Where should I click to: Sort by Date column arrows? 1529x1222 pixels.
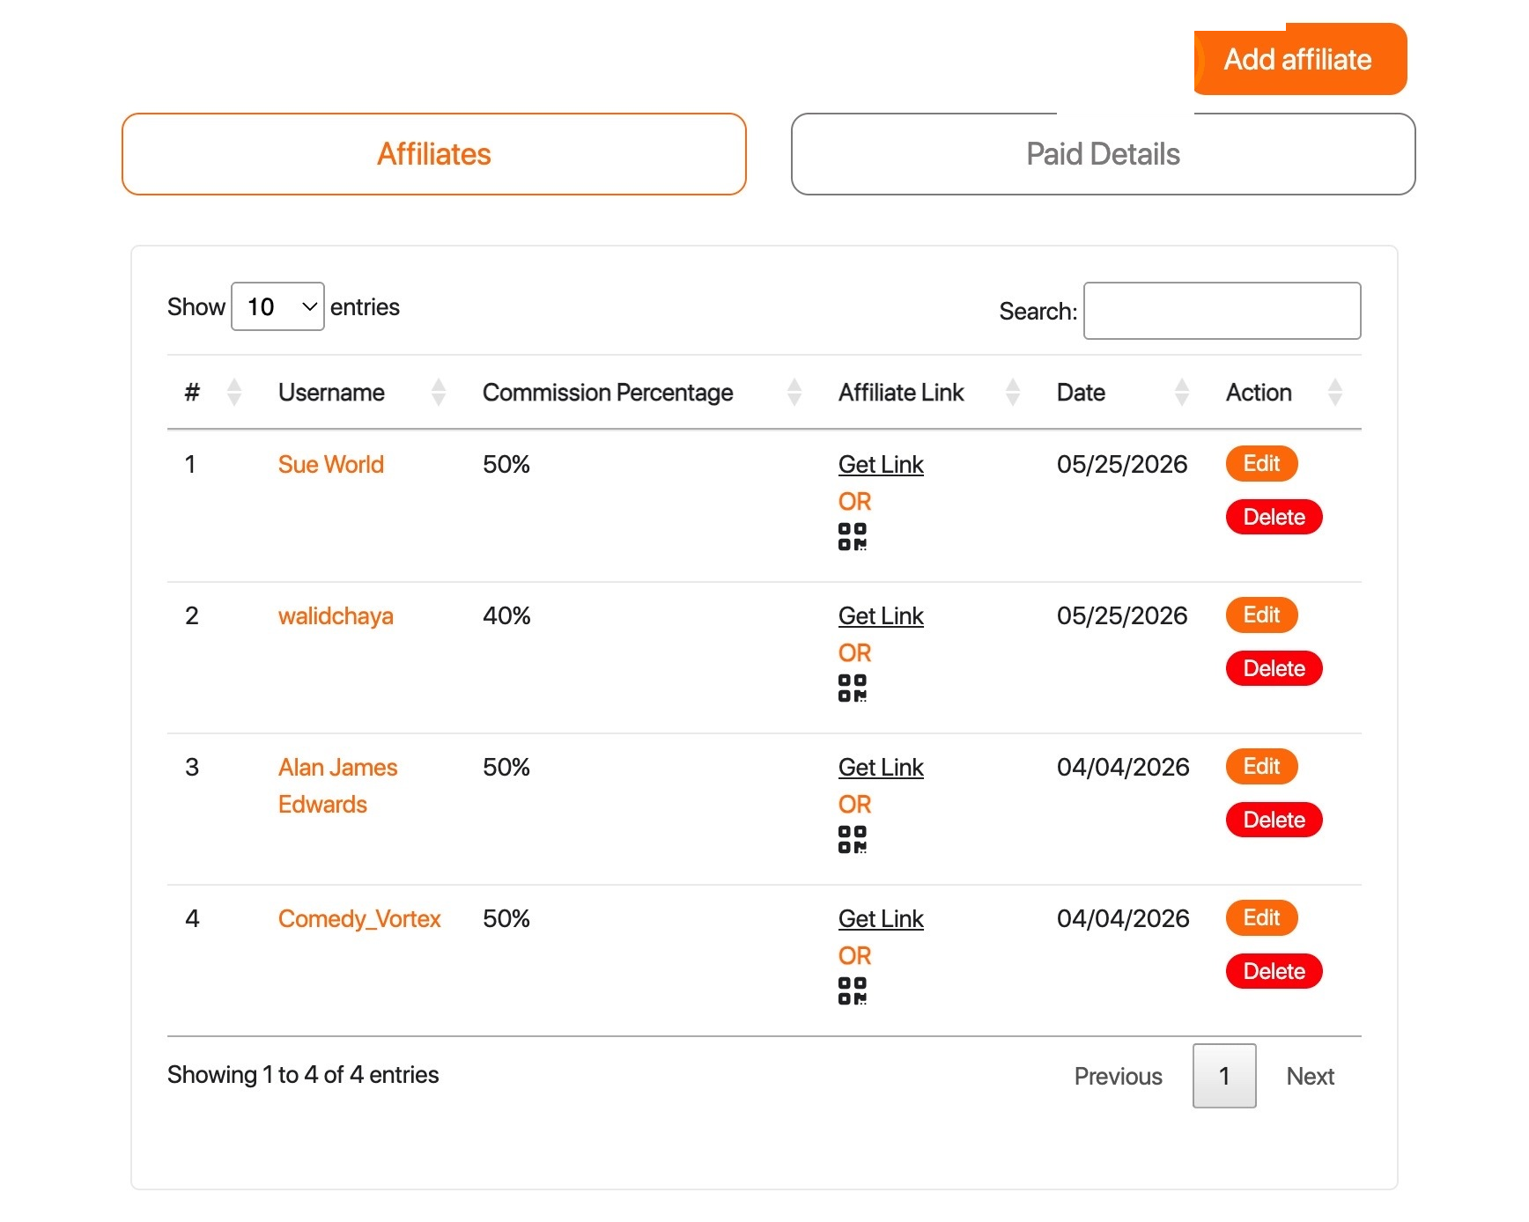tap(1182, 392)
